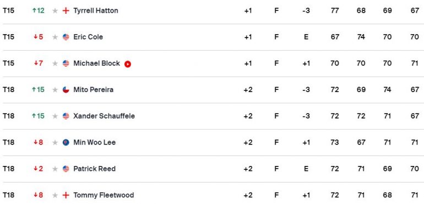424x204 pixels.
Task: Expand Patrick Reed's row details
Action: (x=212, y=169)
